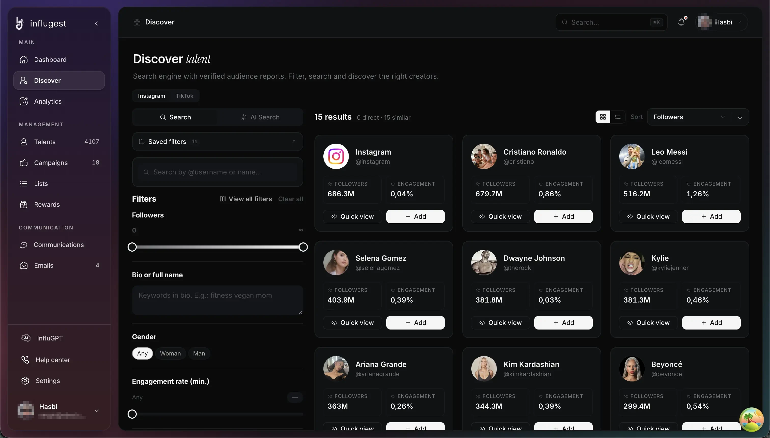Add Cristiano Ronaldo
This screenshot has height=438, width=770.
pyautogui.click(x=563, y=217)
